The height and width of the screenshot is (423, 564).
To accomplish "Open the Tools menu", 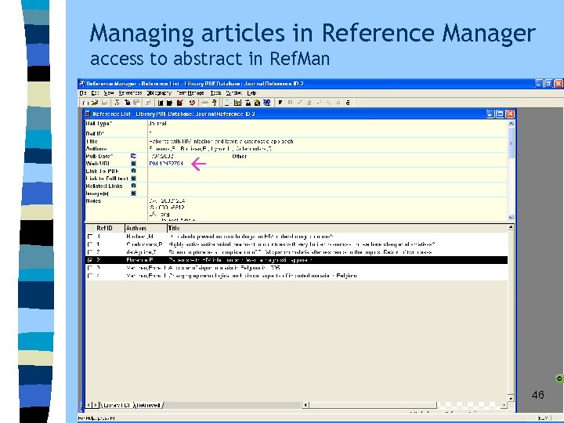I will tap(215, 93).
